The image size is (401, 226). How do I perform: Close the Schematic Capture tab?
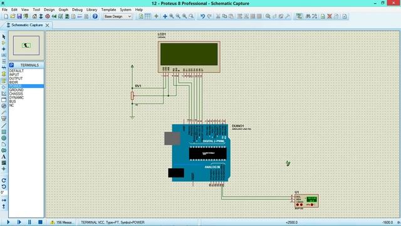(x=48, y=25)
